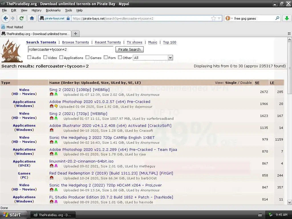Screen dimensions: 292x219
Task: Click the magnet icon for Red Dead Redemption 2
Action: click(52, 178)
